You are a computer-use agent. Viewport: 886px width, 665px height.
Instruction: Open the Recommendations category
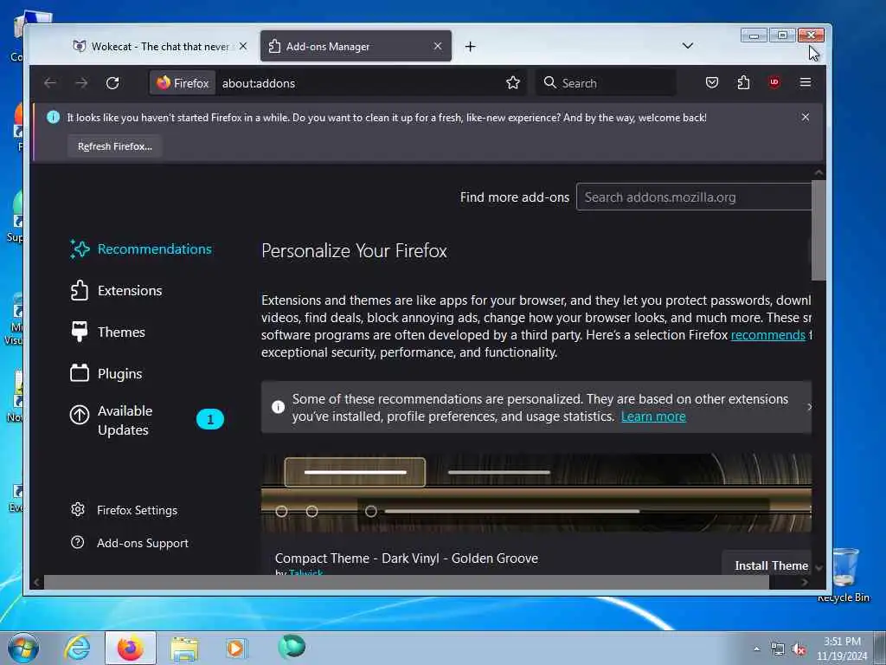click(141, 249)
